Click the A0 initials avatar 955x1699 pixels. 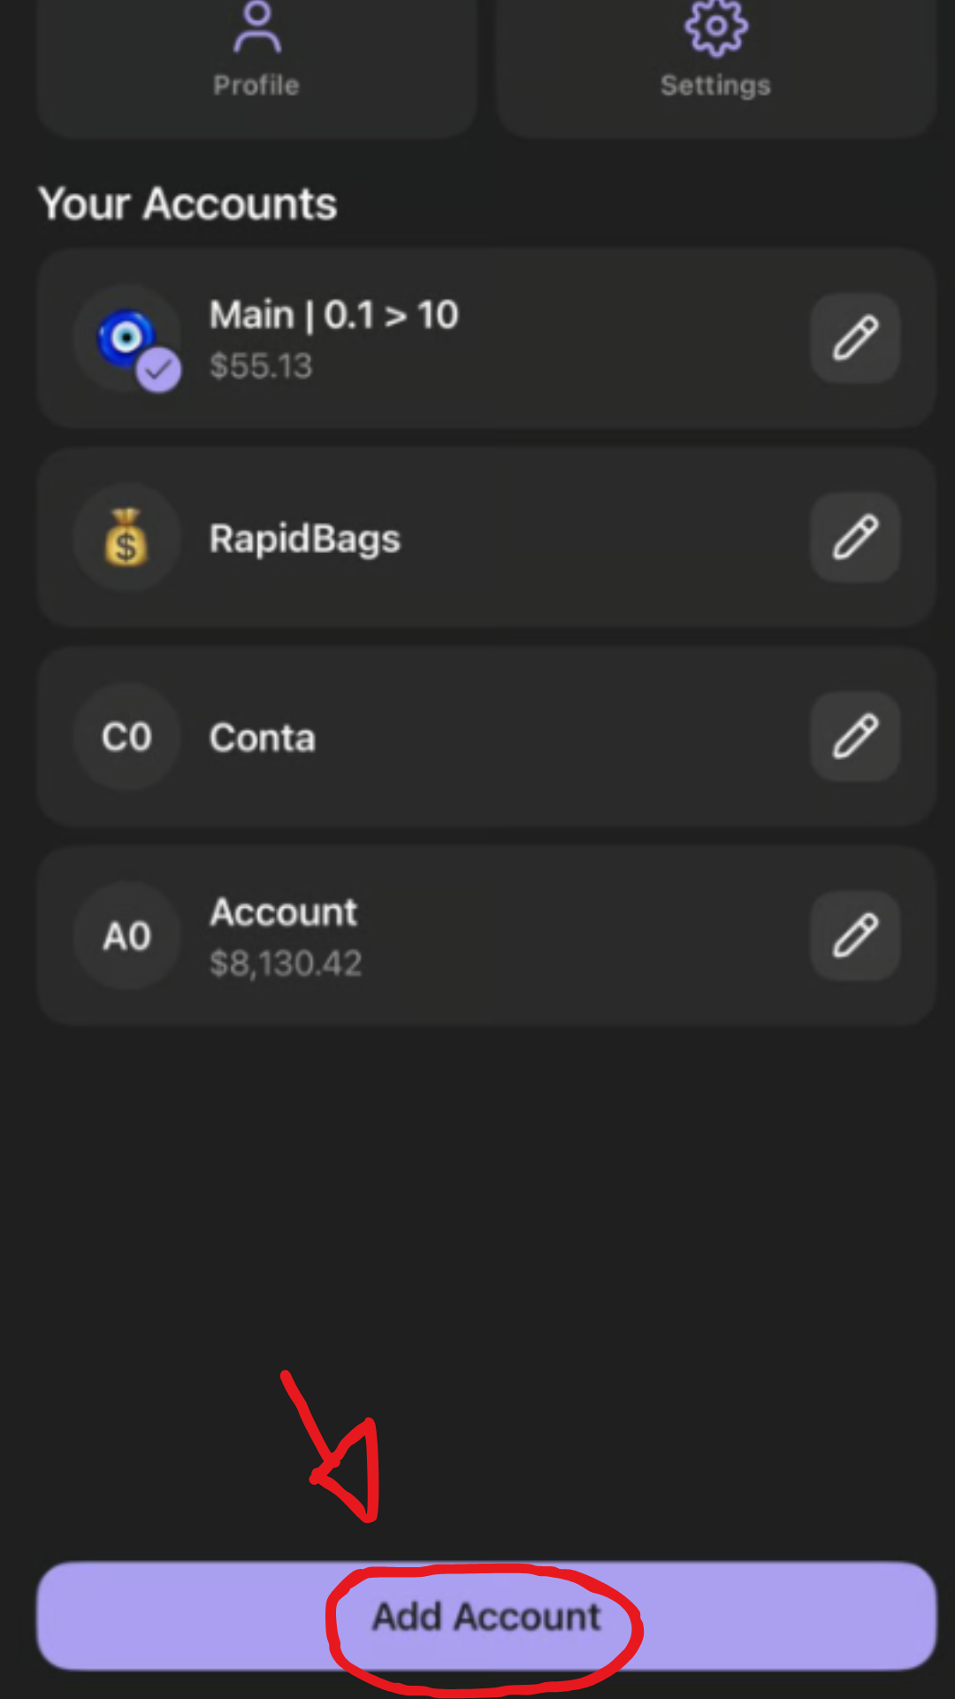126,935
